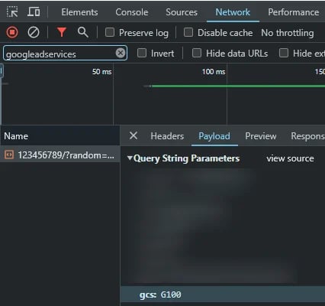Screen dimensions: 325x306
Task: Switch to the Elements panel tab
Action: (x=79, y=12)
